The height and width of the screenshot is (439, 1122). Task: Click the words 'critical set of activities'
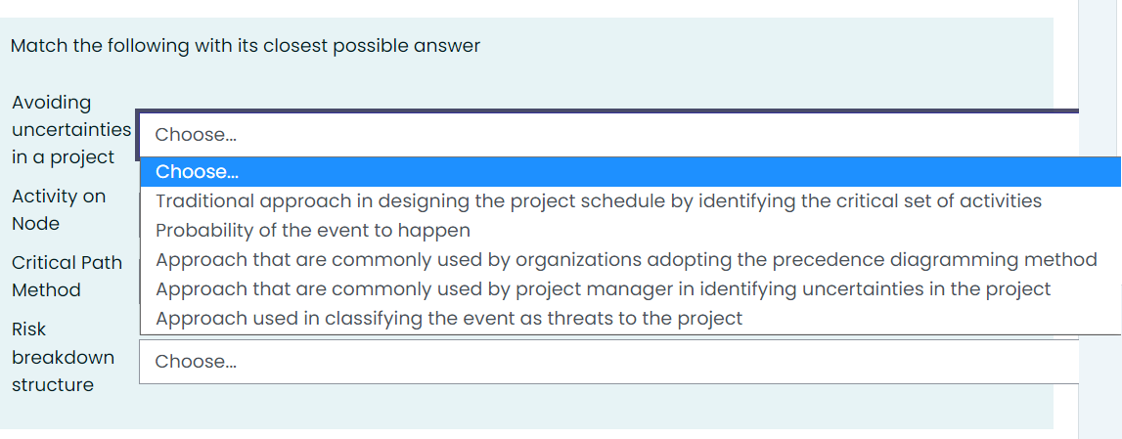pos(938,201)
